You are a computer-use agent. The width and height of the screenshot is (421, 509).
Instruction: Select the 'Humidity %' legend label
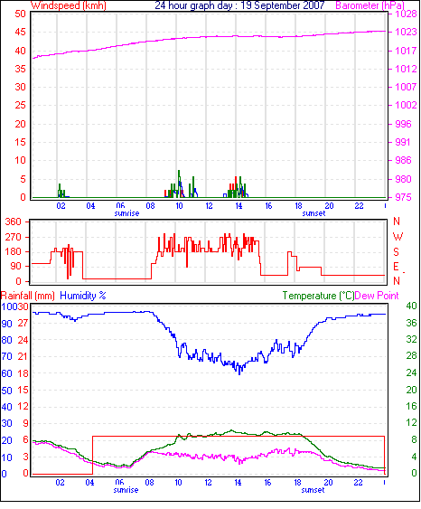[x=83, y=296]
